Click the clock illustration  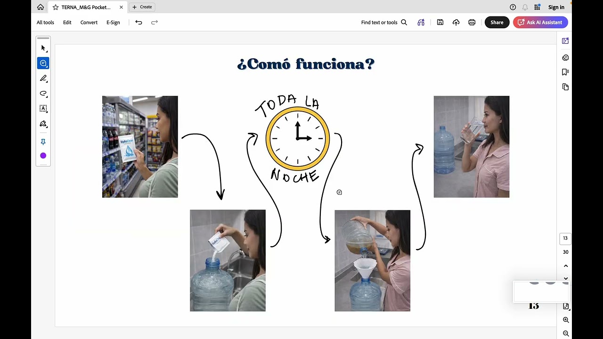tap(298, 138)
